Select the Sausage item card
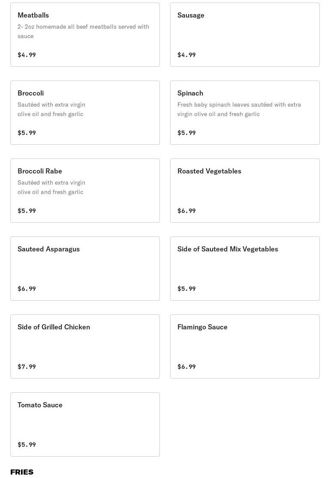The height and width of the screenshot is (478, 330). (245, 35)
